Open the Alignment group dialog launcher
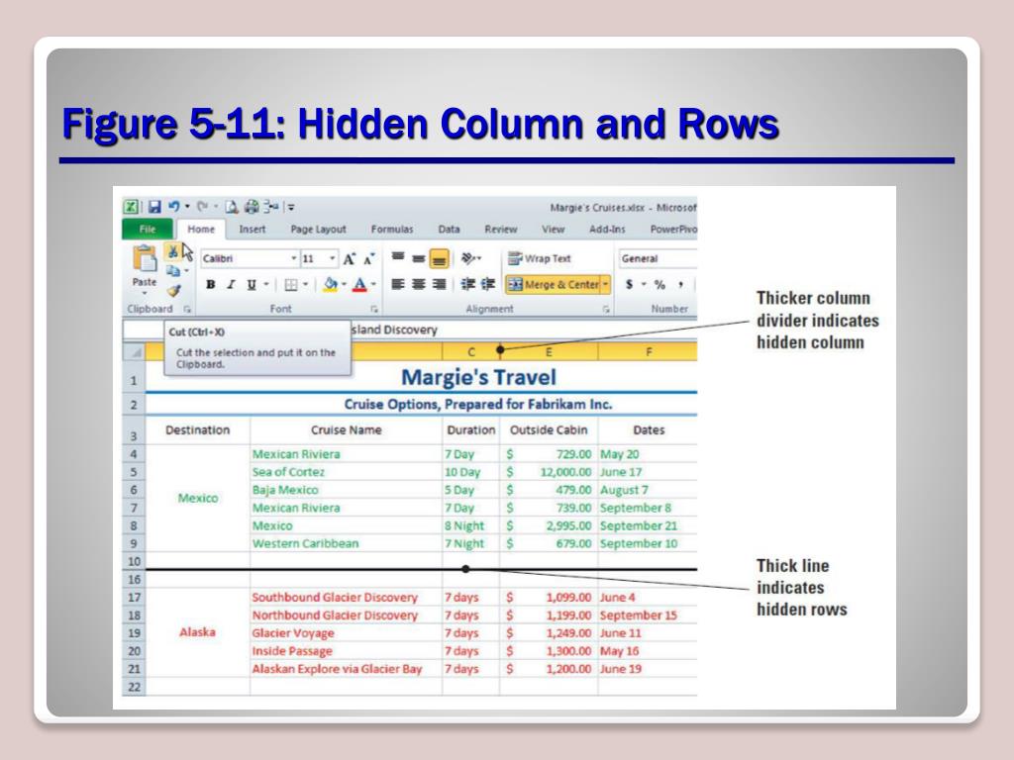The height and width of the screenshot is (760, 1014). point(606,309)
